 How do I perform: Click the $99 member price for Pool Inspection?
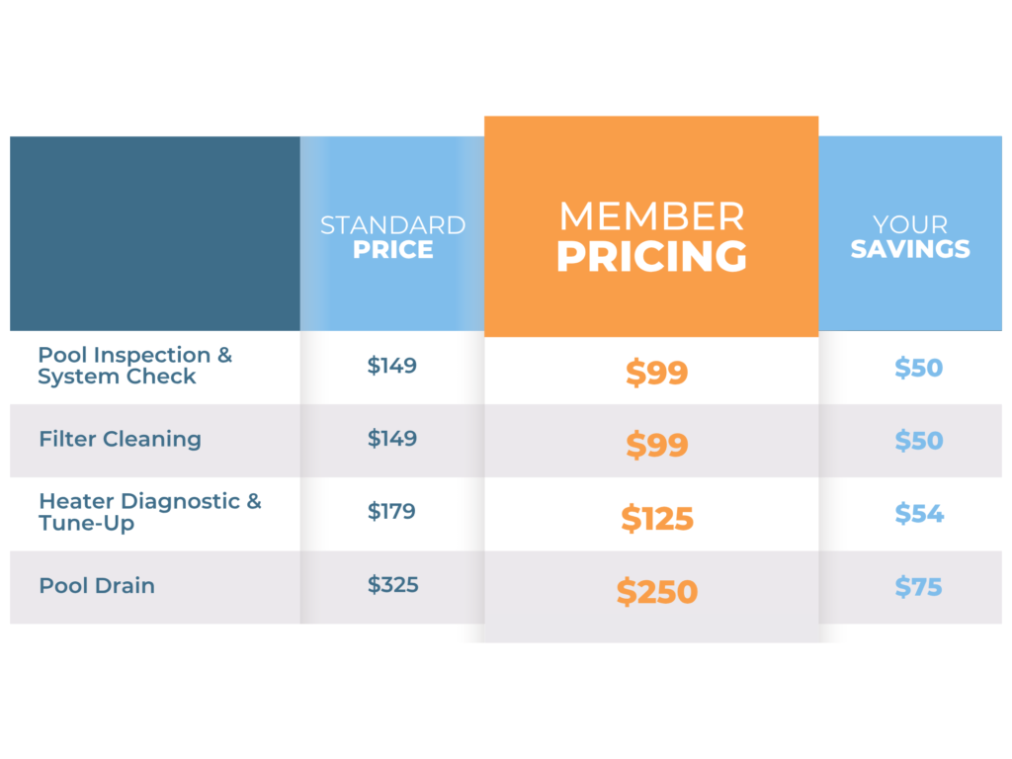point(656,373)
